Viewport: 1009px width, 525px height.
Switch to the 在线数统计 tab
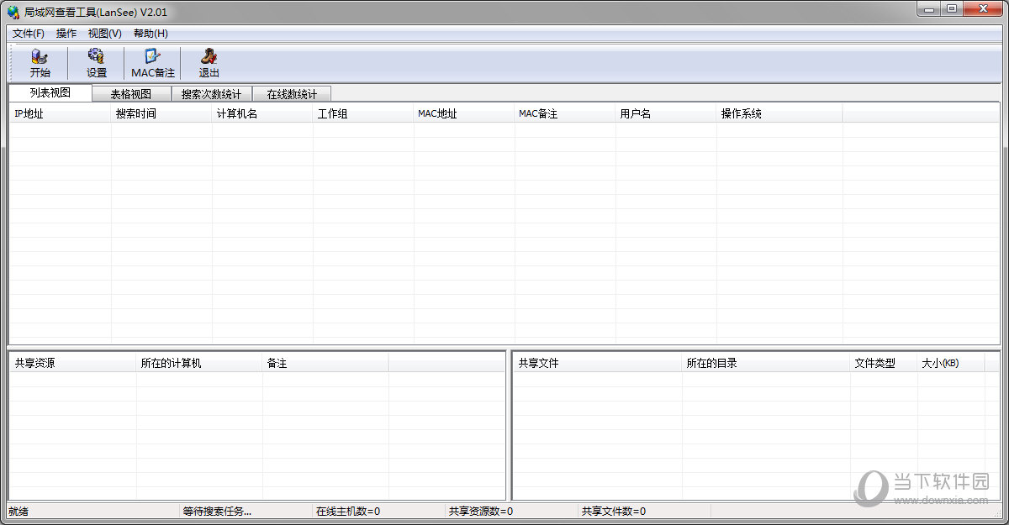(292, 94)
